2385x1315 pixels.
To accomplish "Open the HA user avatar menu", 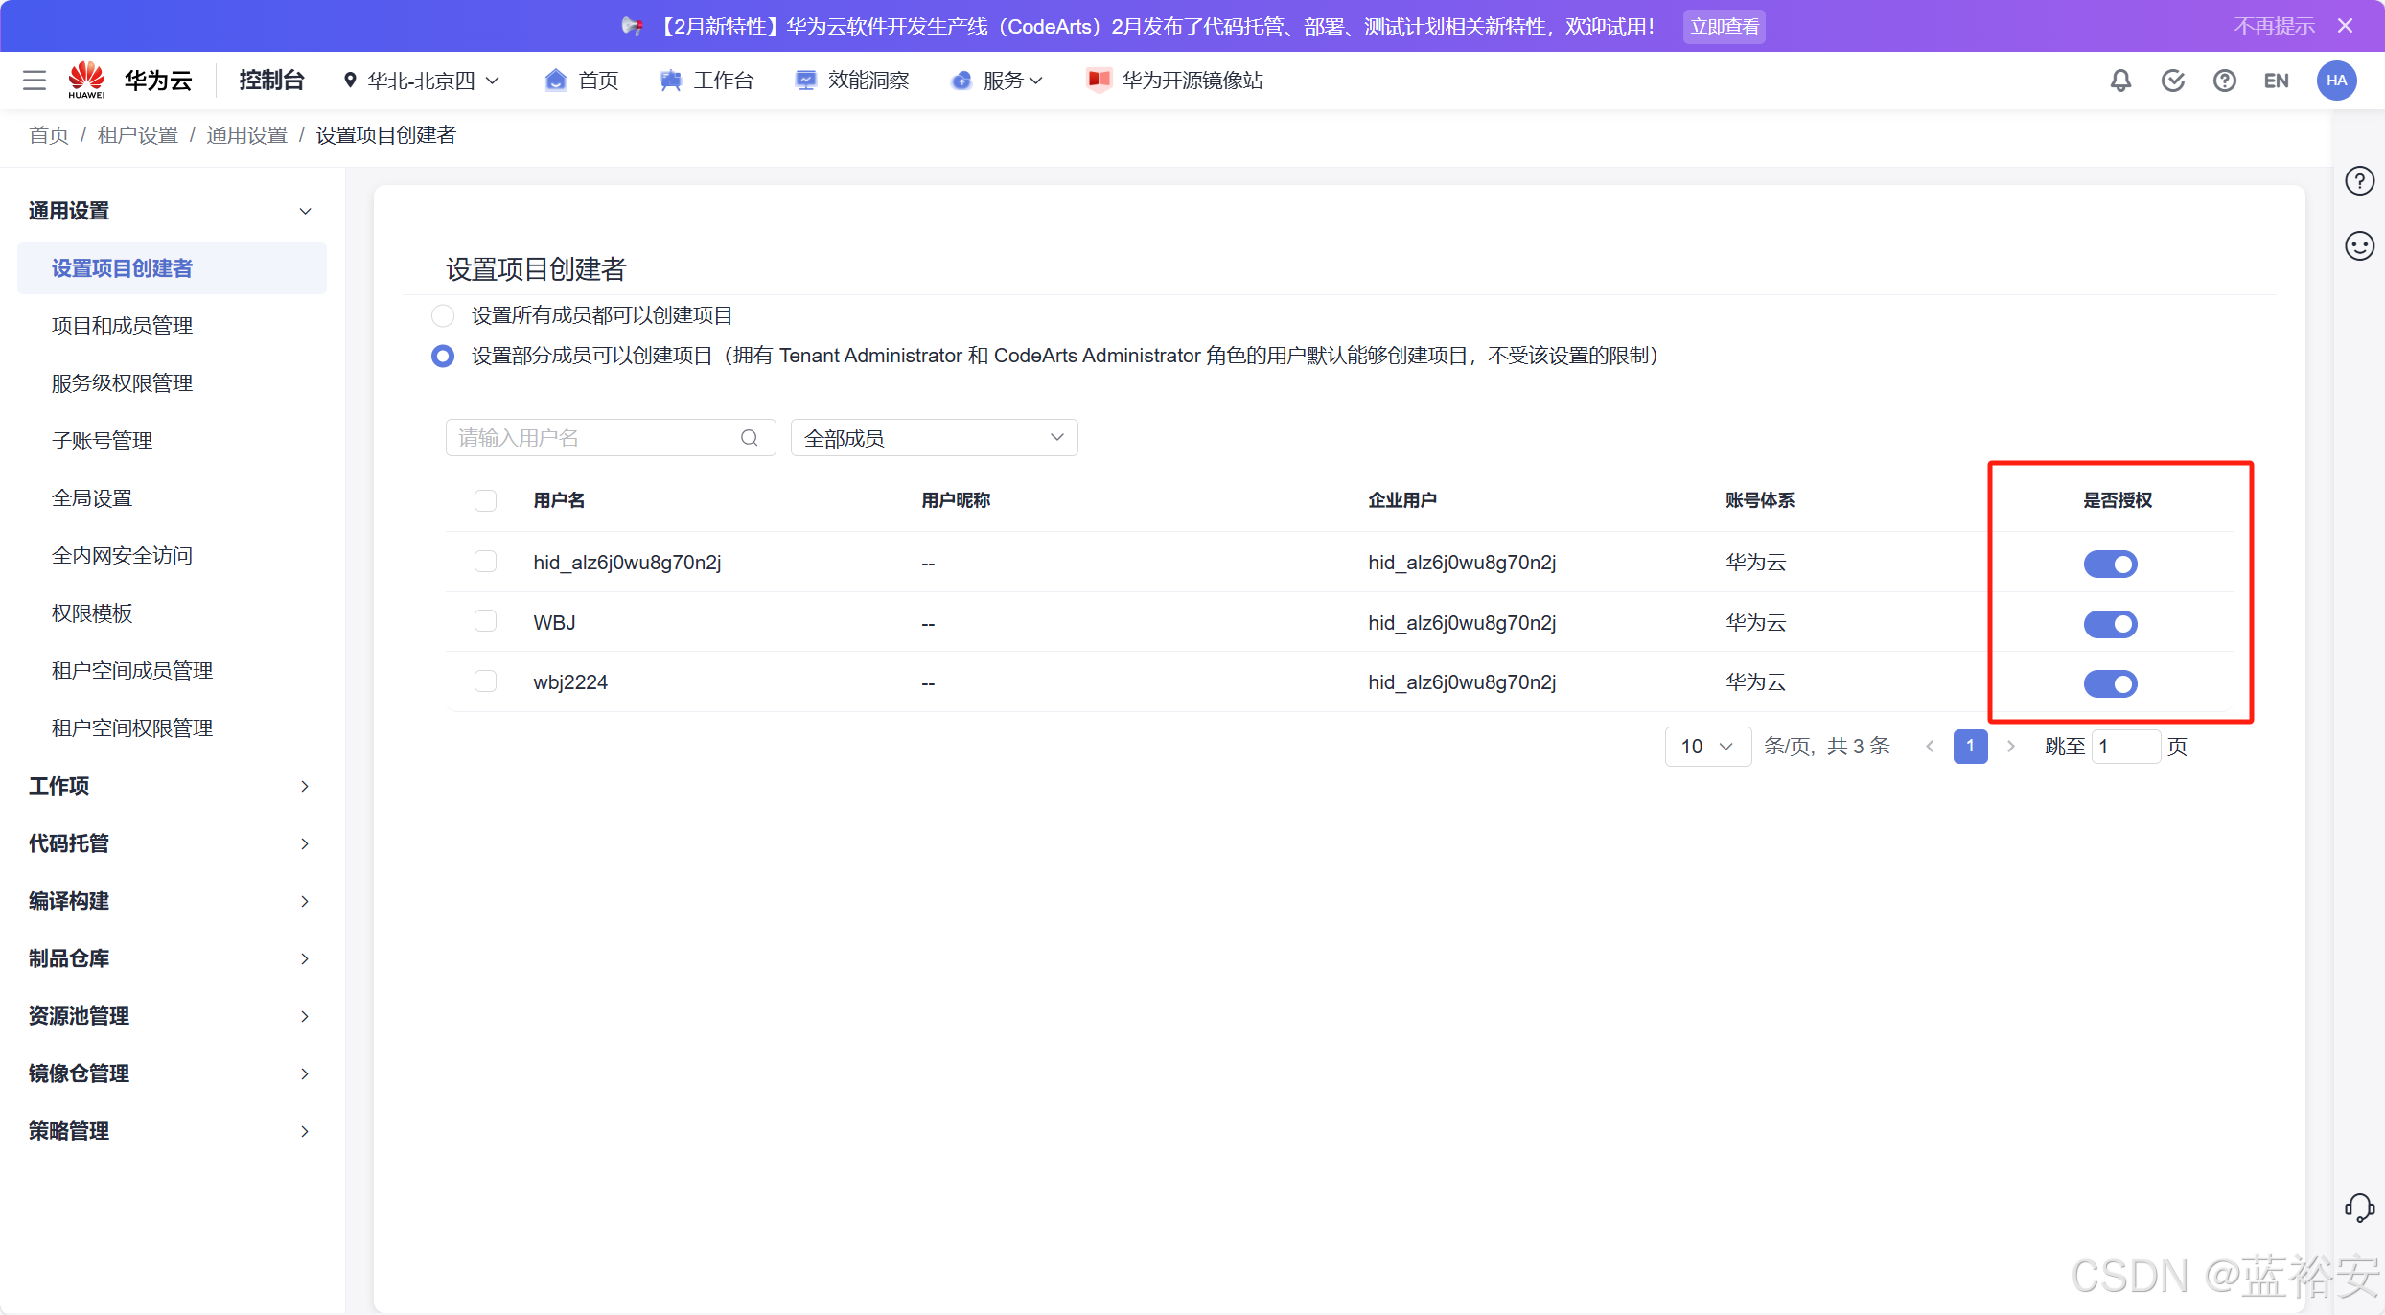I will click(x=2336, y=81).
